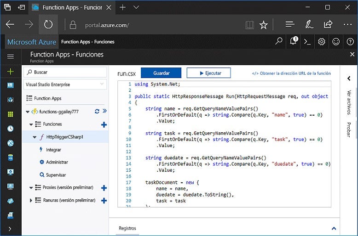
Task: Add a new slot with Ranuras plus
Action: [104, 201]
